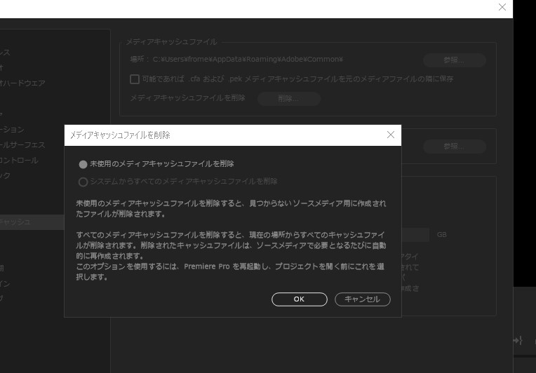536x373 pixels.
Task: Click the 削除 button for media cache files
Action: (x=288, y=99)
